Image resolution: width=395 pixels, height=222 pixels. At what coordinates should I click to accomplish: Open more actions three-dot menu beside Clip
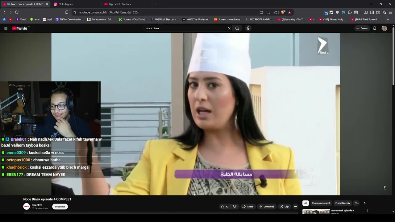click(295, 207)
